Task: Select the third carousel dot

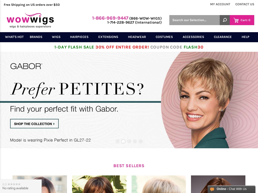Action: [129, 141]
